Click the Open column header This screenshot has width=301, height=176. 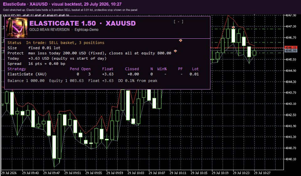[86, 69]
